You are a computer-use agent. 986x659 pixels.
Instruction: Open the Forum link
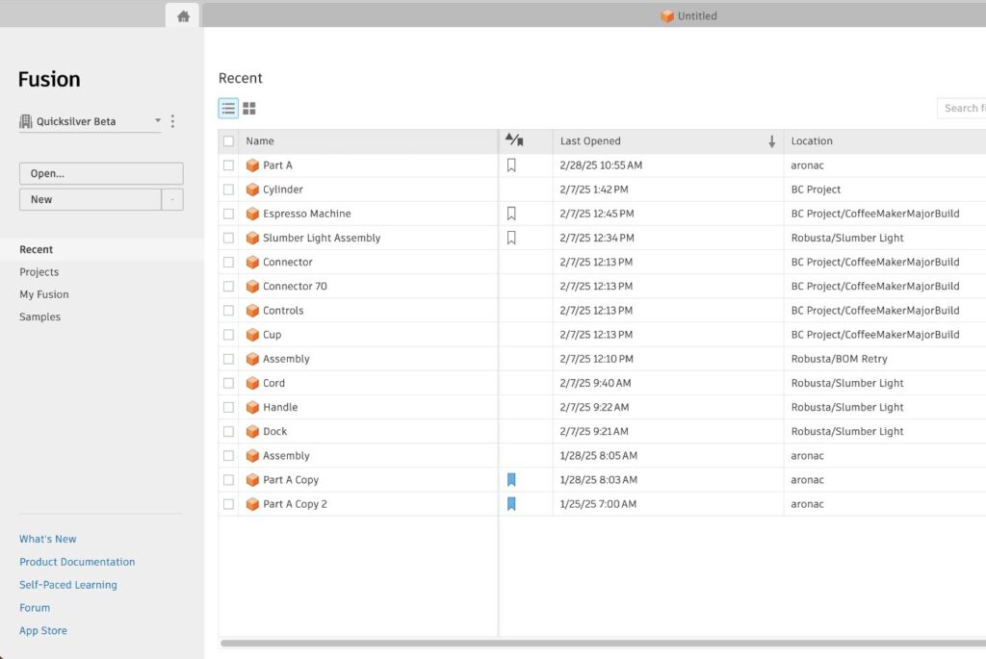pyautogui.click(x=35, y=607)
